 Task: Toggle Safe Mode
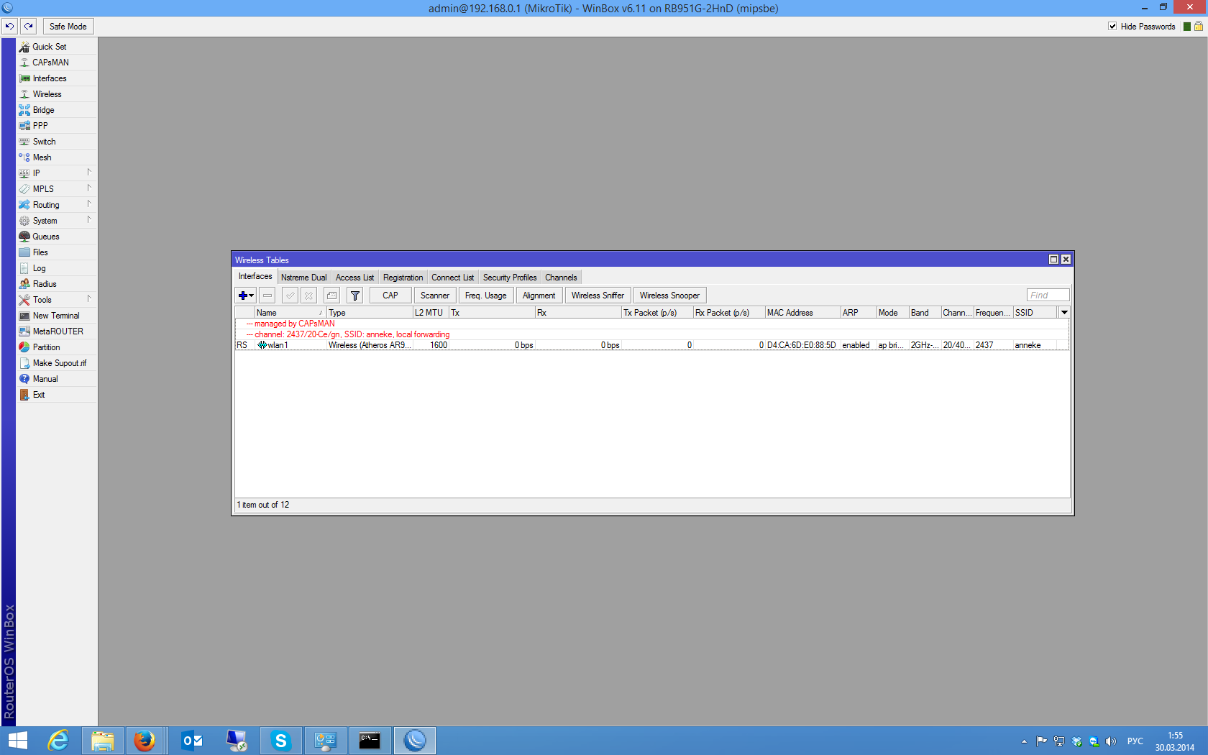click(x=68, y=27)
